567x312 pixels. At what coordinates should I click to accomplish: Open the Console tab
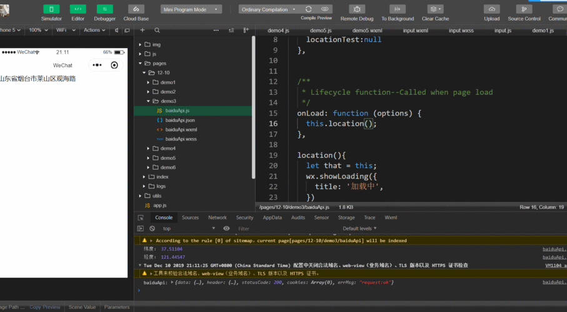(x=164, y=217)
